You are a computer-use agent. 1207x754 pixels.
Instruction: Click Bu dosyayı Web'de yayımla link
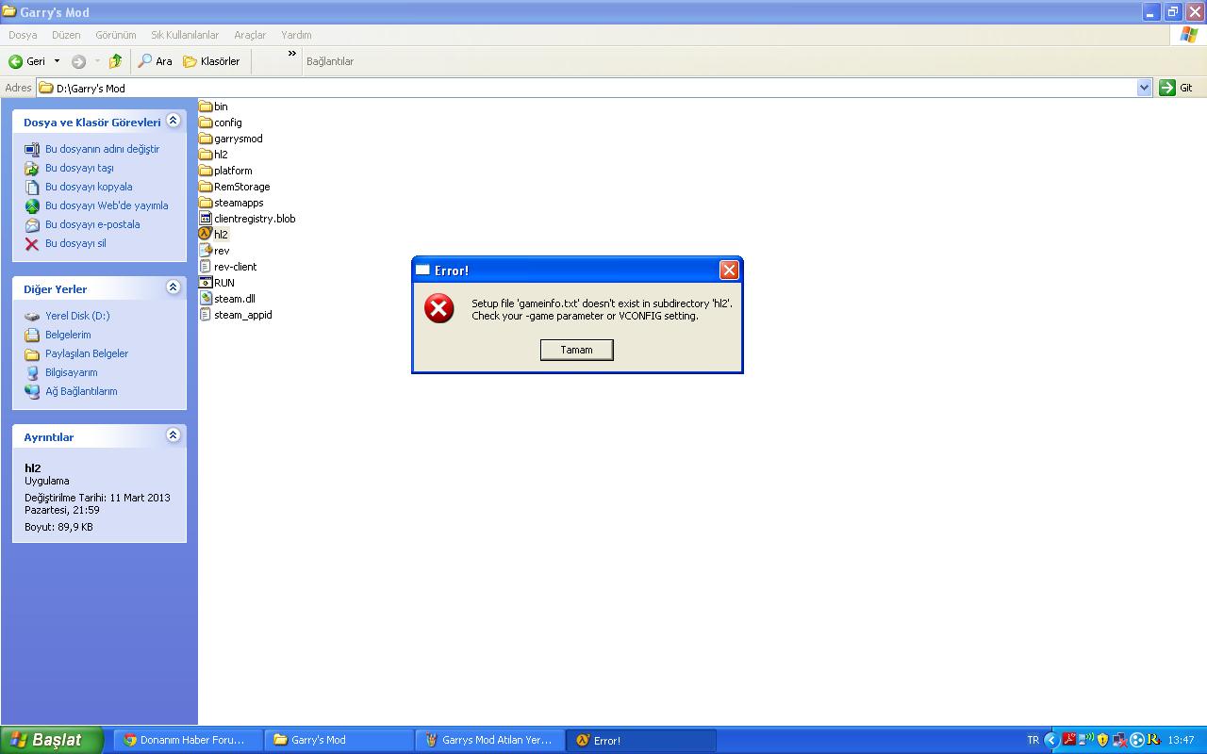107,205
